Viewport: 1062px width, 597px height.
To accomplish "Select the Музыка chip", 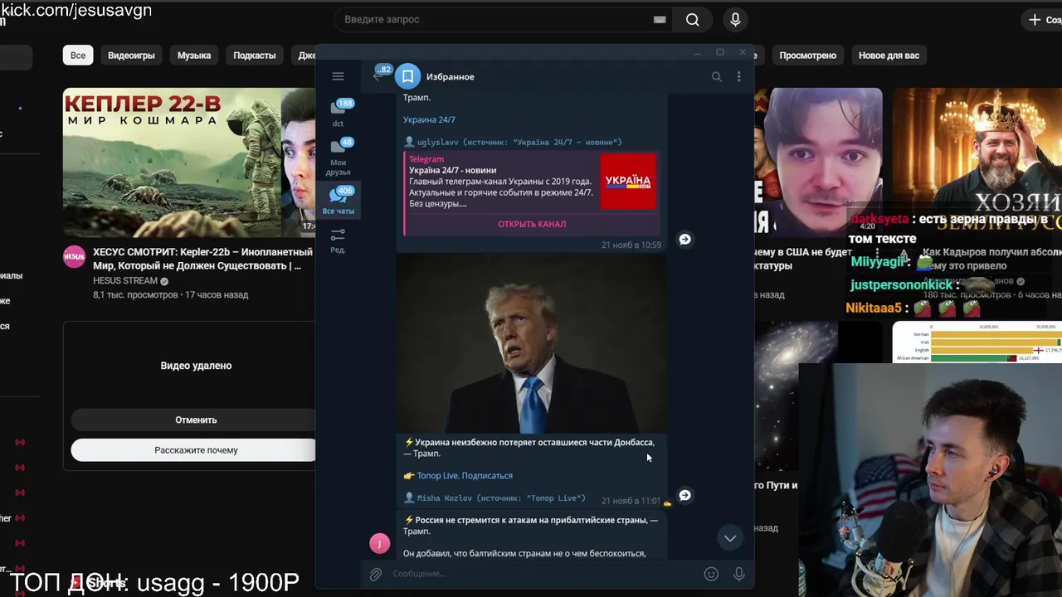I will [x=194, y=56].
